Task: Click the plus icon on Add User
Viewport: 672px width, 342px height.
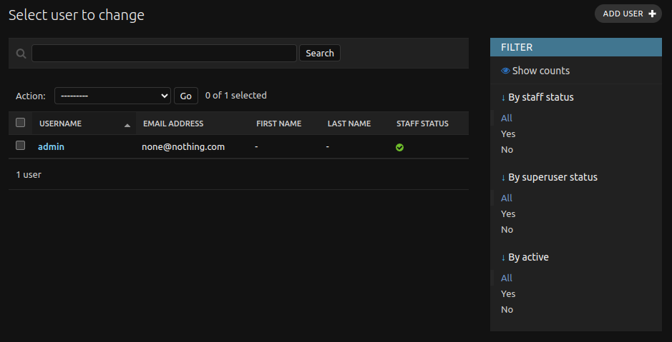Action: 652,14
